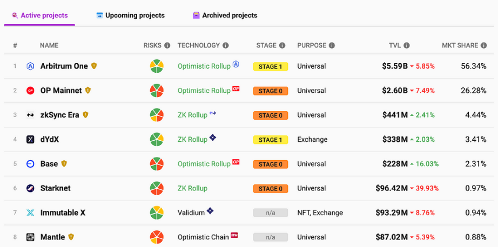The height and width of the screenshot is (247, 498).
Task: Click the warning shield beside Base
Action: pos(64,163)
